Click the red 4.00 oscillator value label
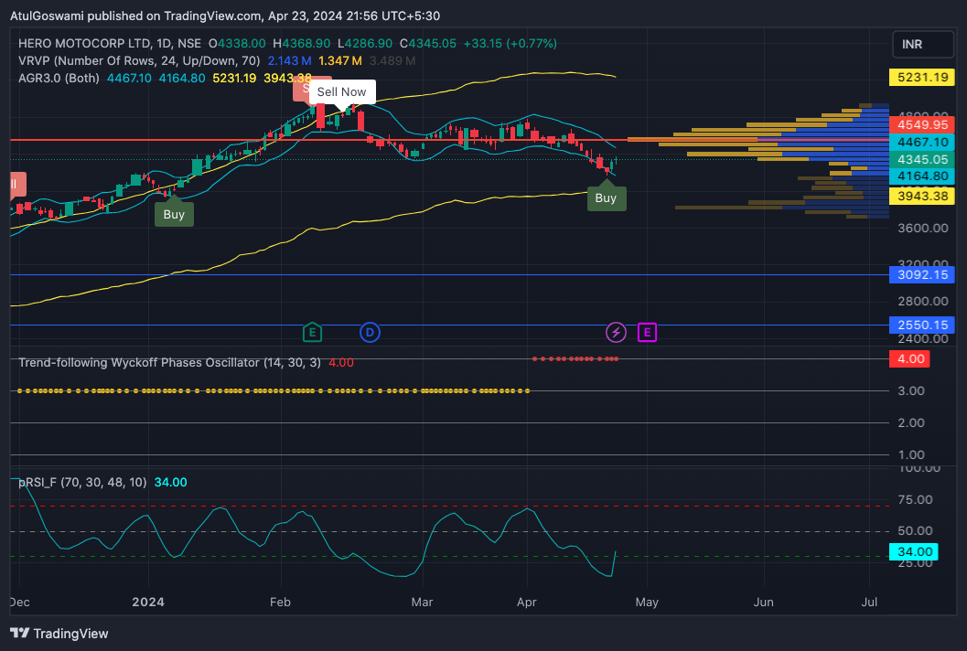The height and width of the screenshot is (651, 967). (x=909, y=358)
